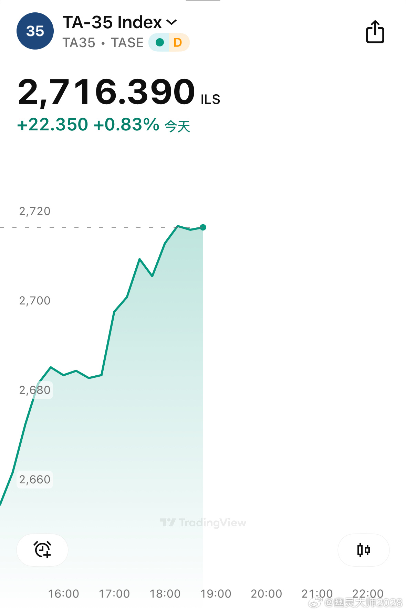Tap the orange D delayed data badge
This screenshot has width=406, height=612.
pos(178,42)
